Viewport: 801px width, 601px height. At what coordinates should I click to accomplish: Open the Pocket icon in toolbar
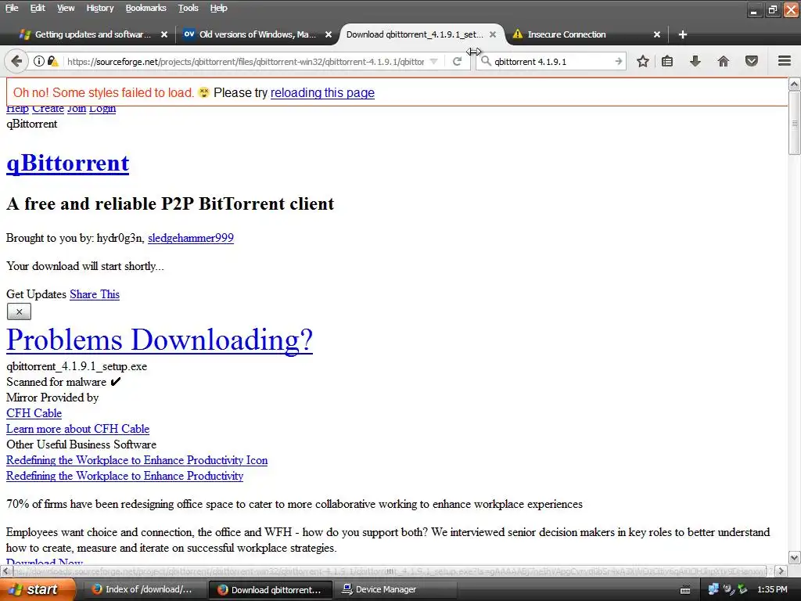[752, 61]
